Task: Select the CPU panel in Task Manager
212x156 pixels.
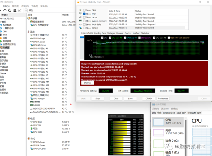Action: pyautogui.click(x=168, y=121)
